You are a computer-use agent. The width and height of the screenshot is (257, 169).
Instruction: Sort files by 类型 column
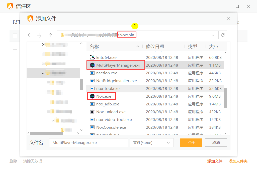tap(192, 47)
